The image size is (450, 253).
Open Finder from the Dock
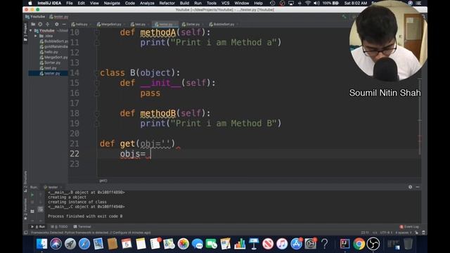[x=42, y=244]
